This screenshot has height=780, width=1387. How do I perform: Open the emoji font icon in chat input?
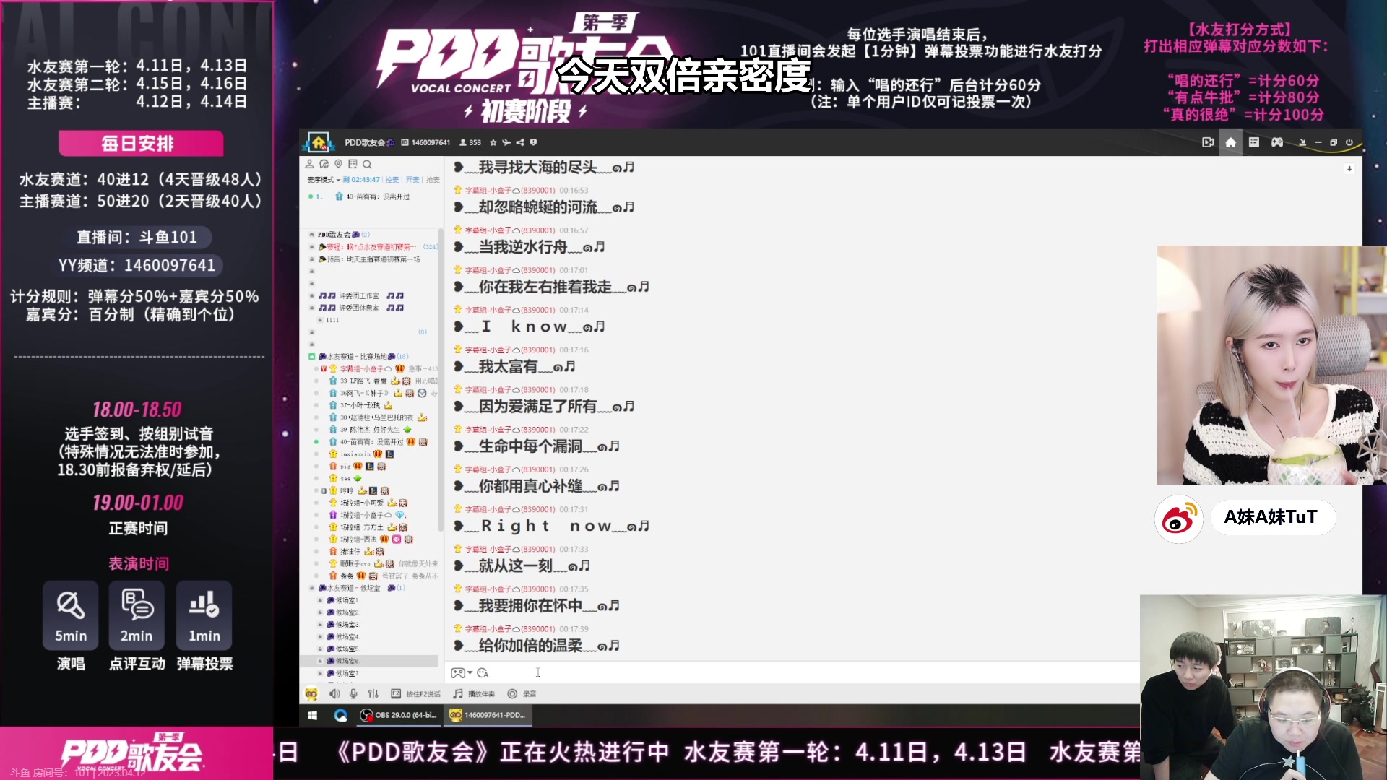click(x=483, y=673)
